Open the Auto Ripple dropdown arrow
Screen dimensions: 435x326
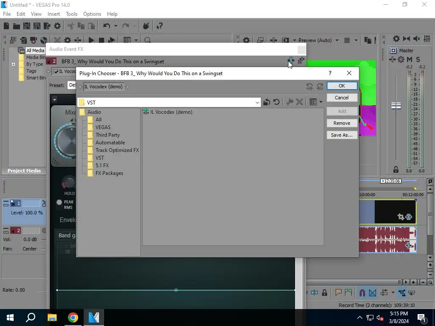tap(393, 293)
